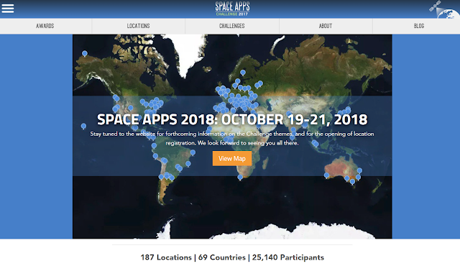Open the Awards tab
This screenshot has height=266, width=460.
[x=45, y=26]
